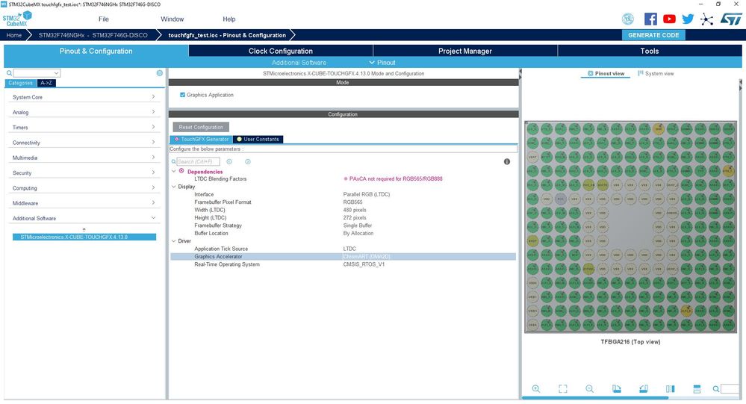Select the Categories tab
Screen dimensions: 746x404
(x=20, y=83)
